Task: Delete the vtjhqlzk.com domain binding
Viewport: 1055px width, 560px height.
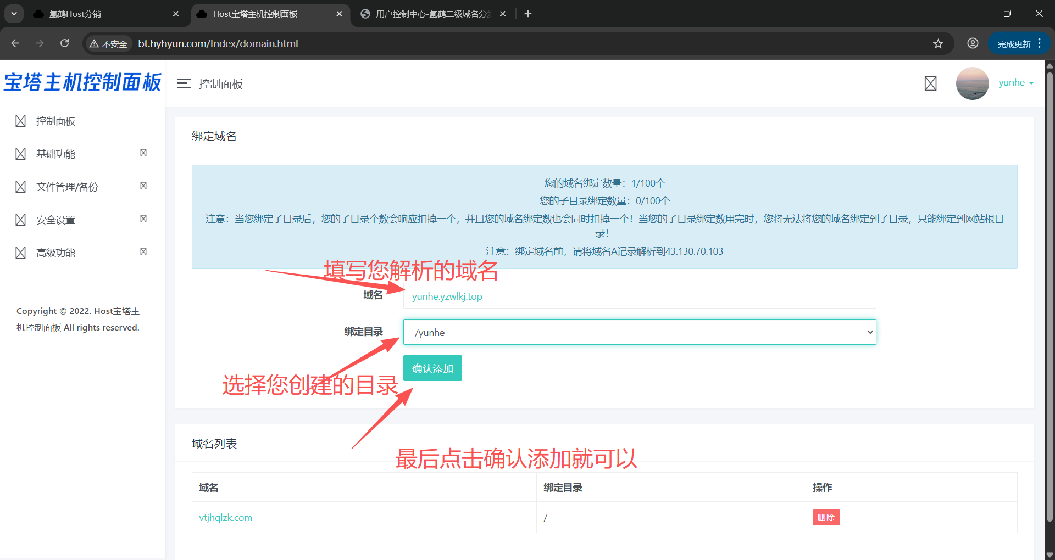Action: click(826, 517)
